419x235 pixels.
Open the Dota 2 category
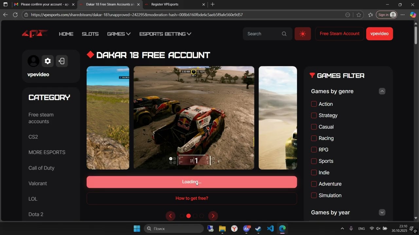click(x=36, y=214)
